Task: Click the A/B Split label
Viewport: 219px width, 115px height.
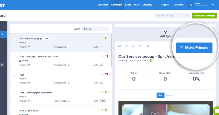Action: point(166,36)
